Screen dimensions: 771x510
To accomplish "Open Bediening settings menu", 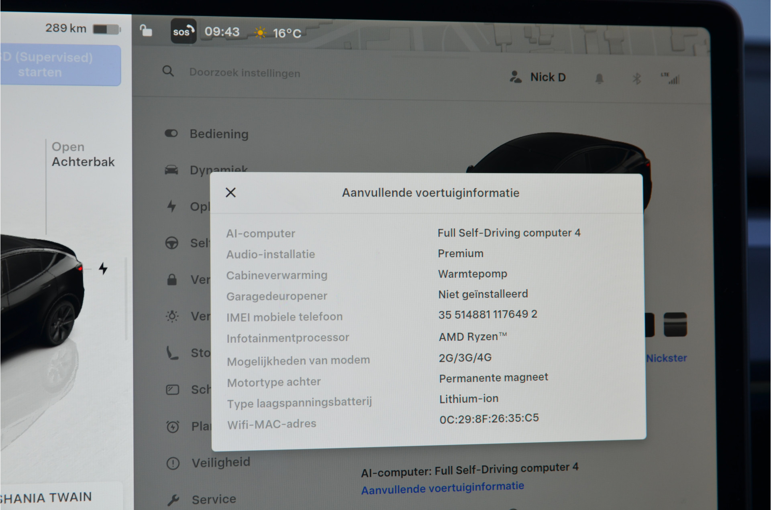I will click(207, 134).
